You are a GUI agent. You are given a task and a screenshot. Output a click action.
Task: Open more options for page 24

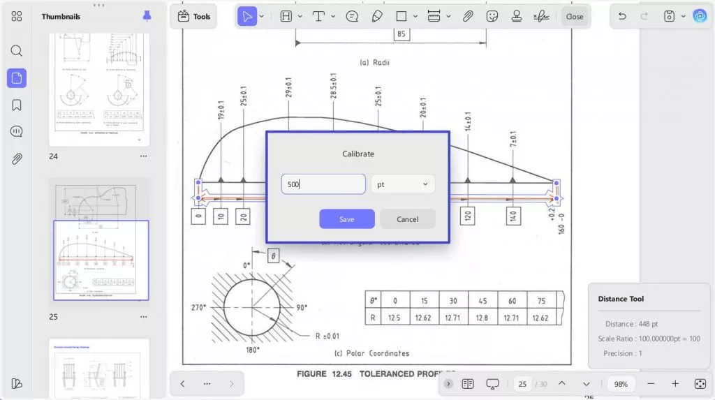pyautogui.click(x=144, y=156)
